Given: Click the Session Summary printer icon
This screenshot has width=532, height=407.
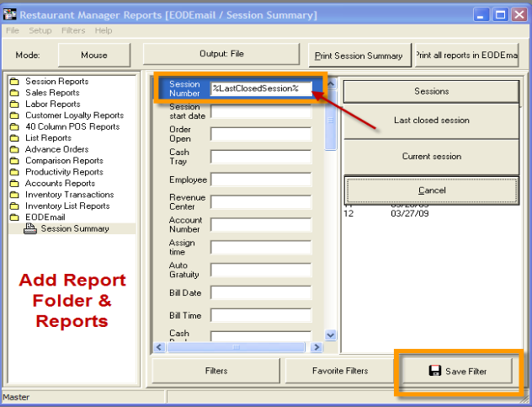Looking at the screenshot, I should click(x=30, y=228).
